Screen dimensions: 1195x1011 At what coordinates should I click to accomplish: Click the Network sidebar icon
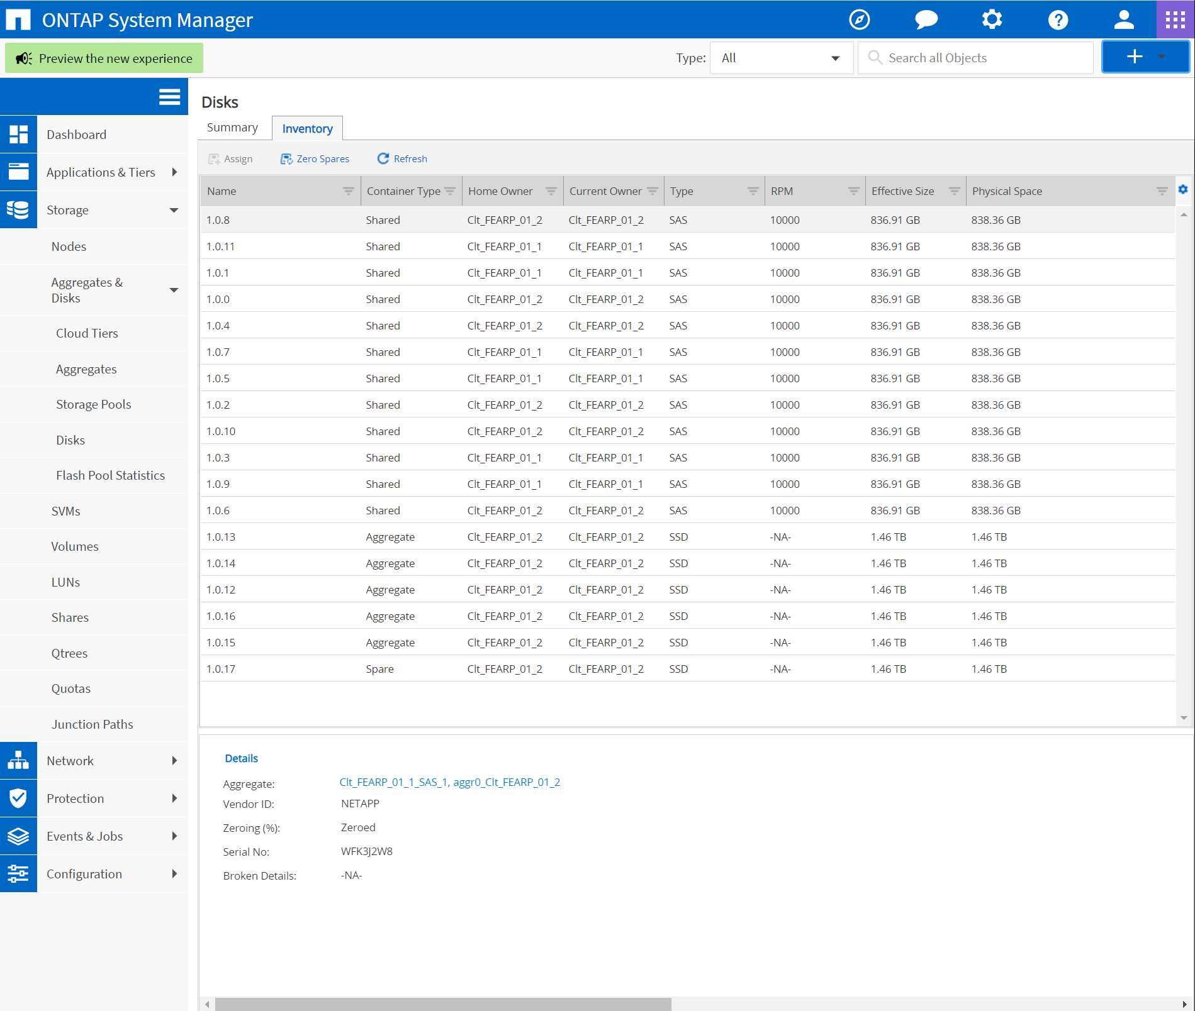[18, 760]
